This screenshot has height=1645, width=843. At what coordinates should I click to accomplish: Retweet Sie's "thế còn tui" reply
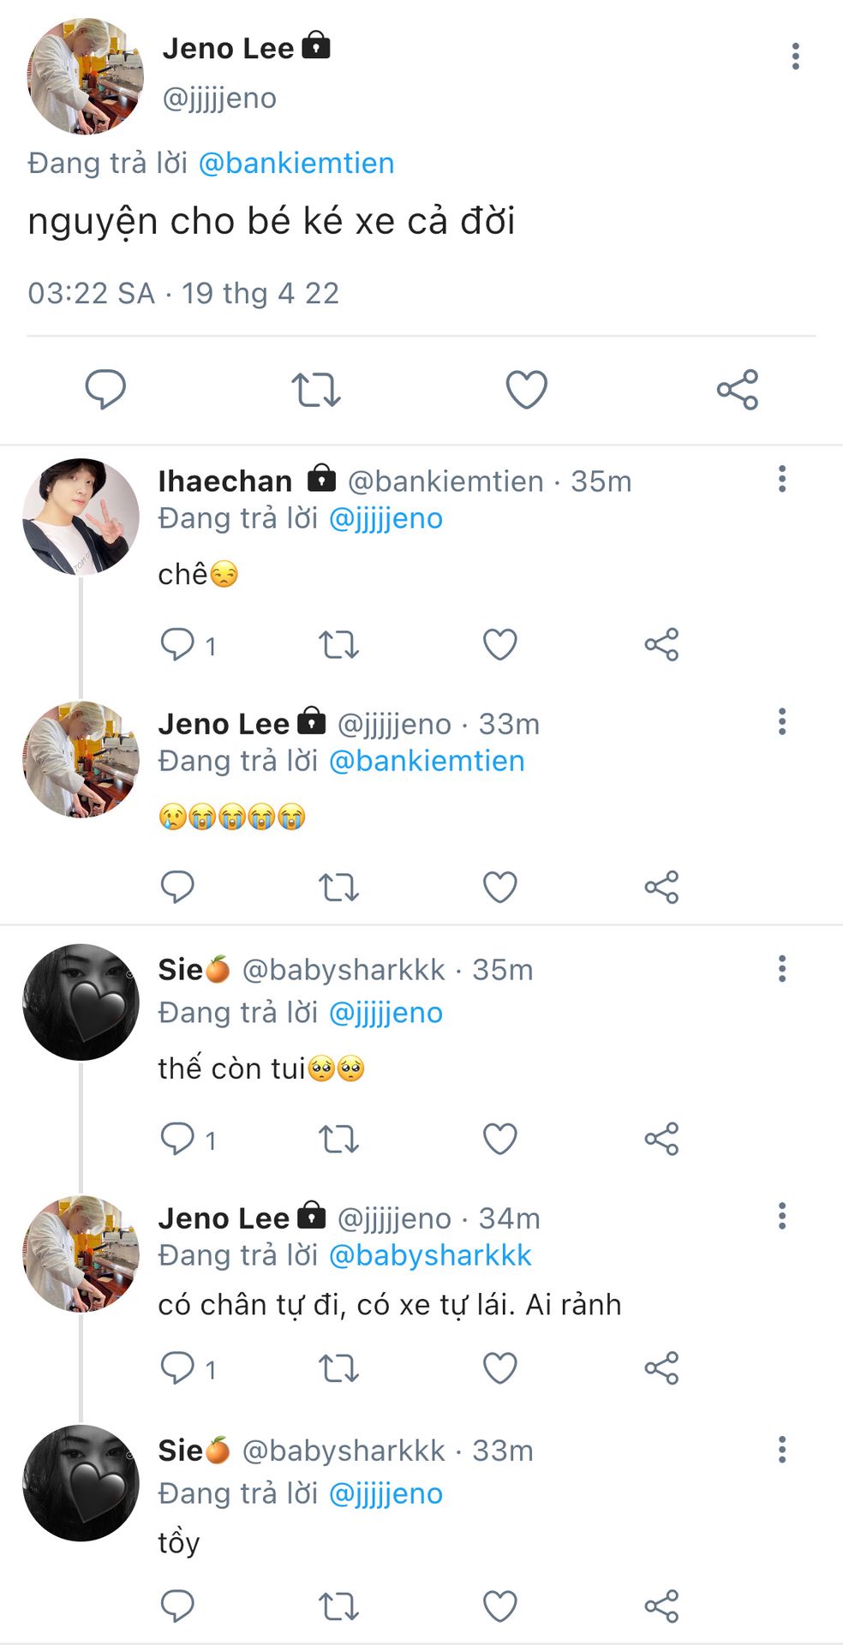(338, 1140)
